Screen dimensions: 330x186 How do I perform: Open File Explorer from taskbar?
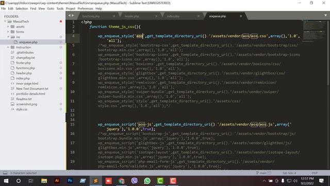click(44, 181)
